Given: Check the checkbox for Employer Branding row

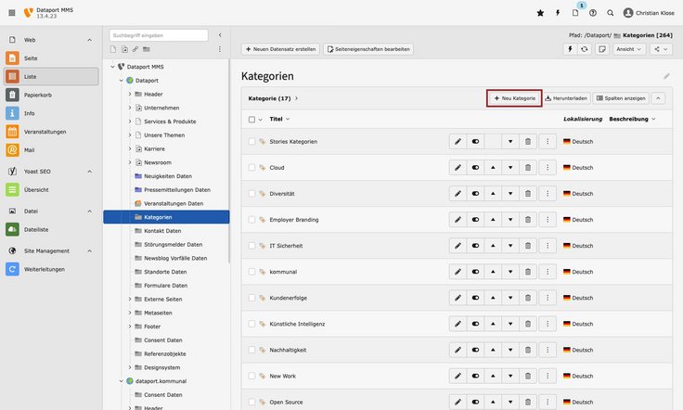Looking at the screenshot, I should 251,220.
